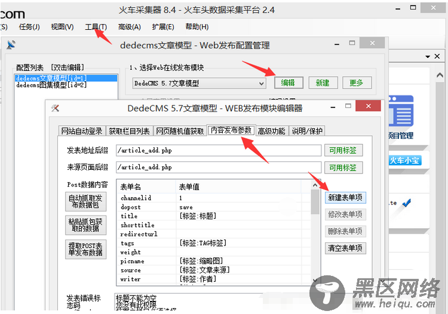The image size is (448, 314).
Task: Click 提取POST表单发布数据 button
Action: point(85,249)
